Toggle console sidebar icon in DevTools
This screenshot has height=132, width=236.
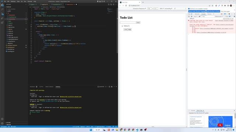189,16
